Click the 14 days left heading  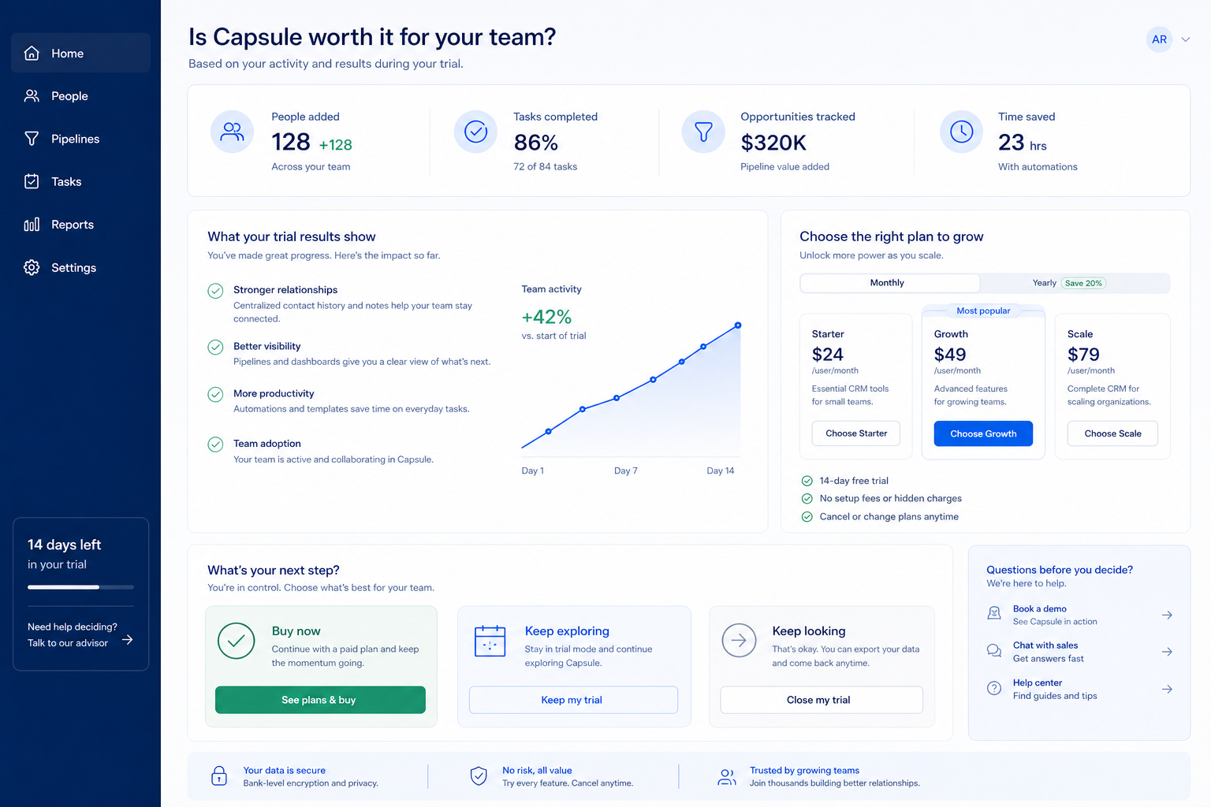[x=64, y=545]
